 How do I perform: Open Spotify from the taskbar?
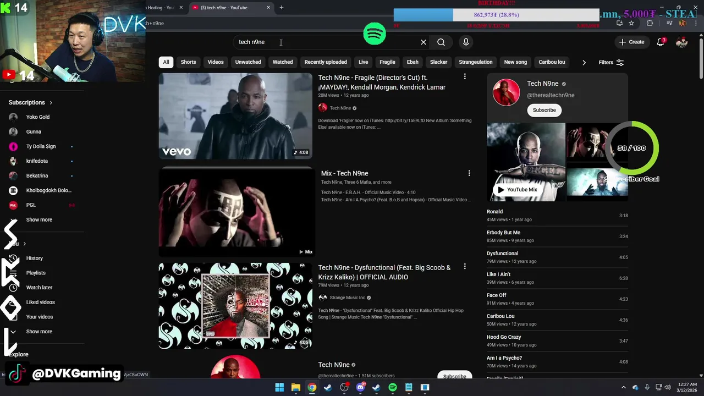393,387
